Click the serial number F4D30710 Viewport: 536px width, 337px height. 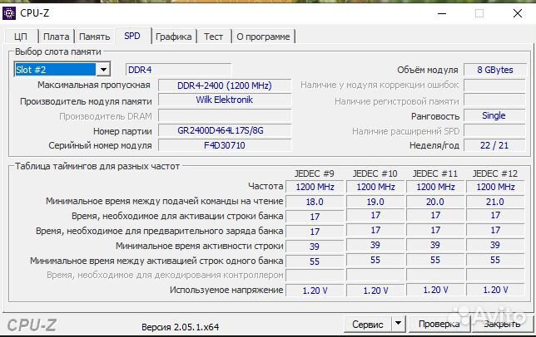225,145
